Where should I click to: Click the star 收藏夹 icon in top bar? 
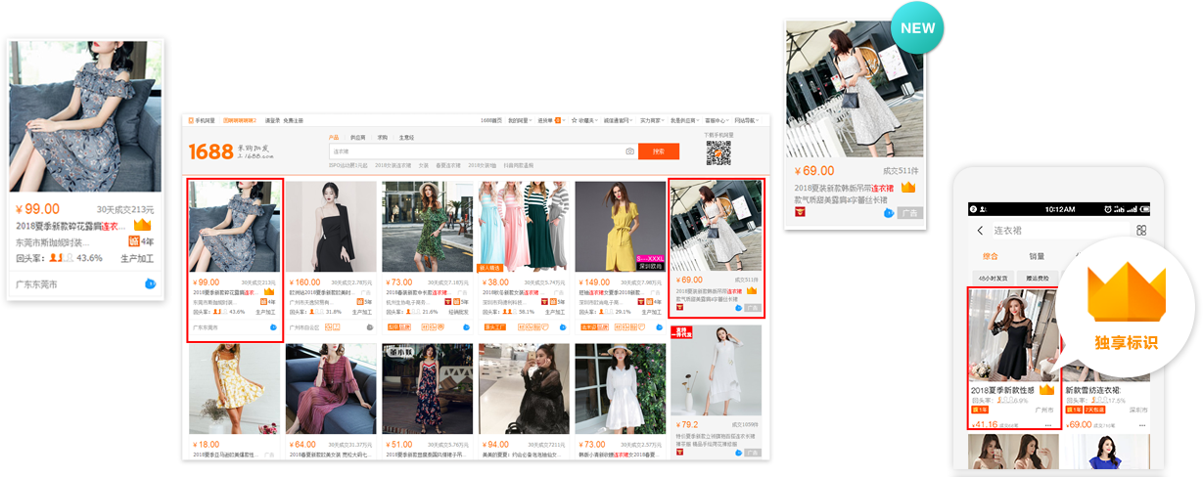point(574,120)
